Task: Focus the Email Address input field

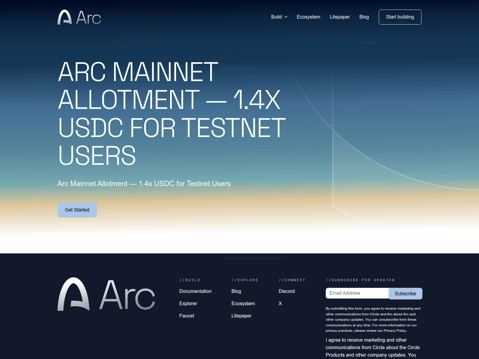Action: pos(357,293)
